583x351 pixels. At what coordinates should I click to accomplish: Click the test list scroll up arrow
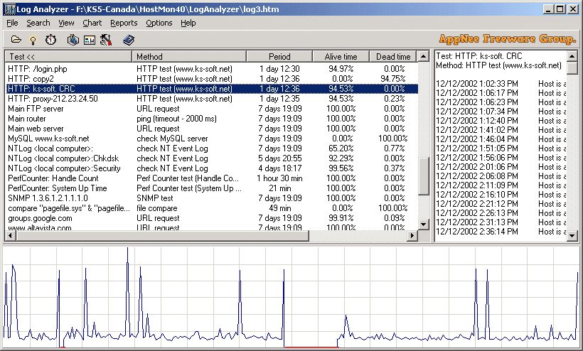click(424, 56)
